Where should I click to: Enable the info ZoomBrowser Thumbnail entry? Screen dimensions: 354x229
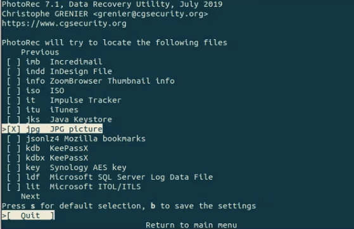[x=13, y=81]
